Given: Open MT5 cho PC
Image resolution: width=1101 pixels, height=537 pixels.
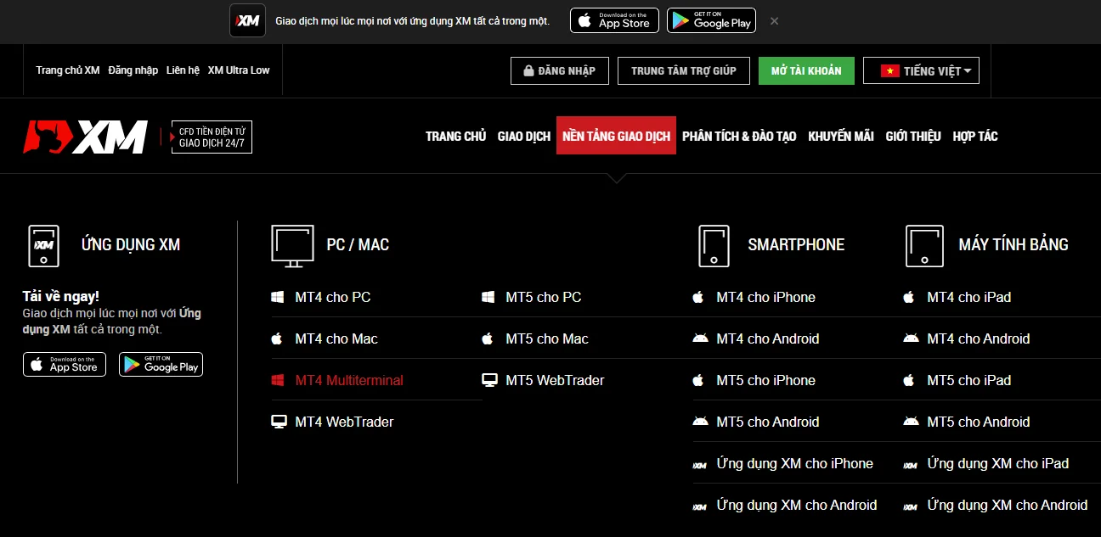Looking at the screenshot, I should tap(544, 297).
